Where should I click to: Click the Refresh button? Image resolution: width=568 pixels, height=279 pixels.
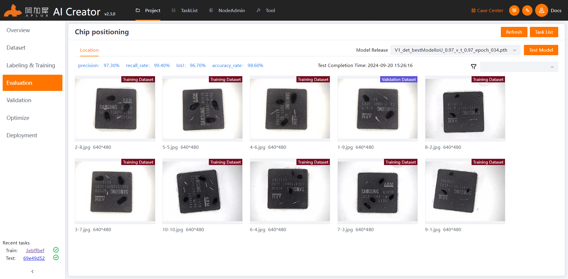click(x=514, y=32)
